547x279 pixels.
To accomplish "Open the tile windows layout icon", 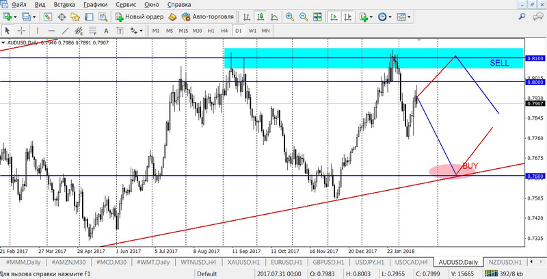I will click(319, 16).
